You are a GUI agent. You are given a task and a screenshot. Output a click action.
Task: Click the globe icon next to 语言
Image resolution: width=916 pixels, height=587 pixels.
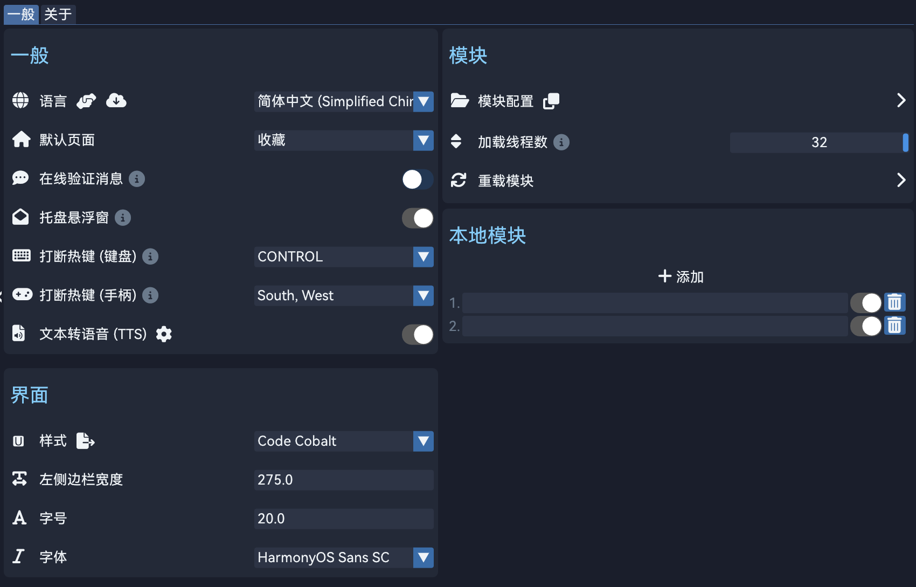[x=20, y=100]
